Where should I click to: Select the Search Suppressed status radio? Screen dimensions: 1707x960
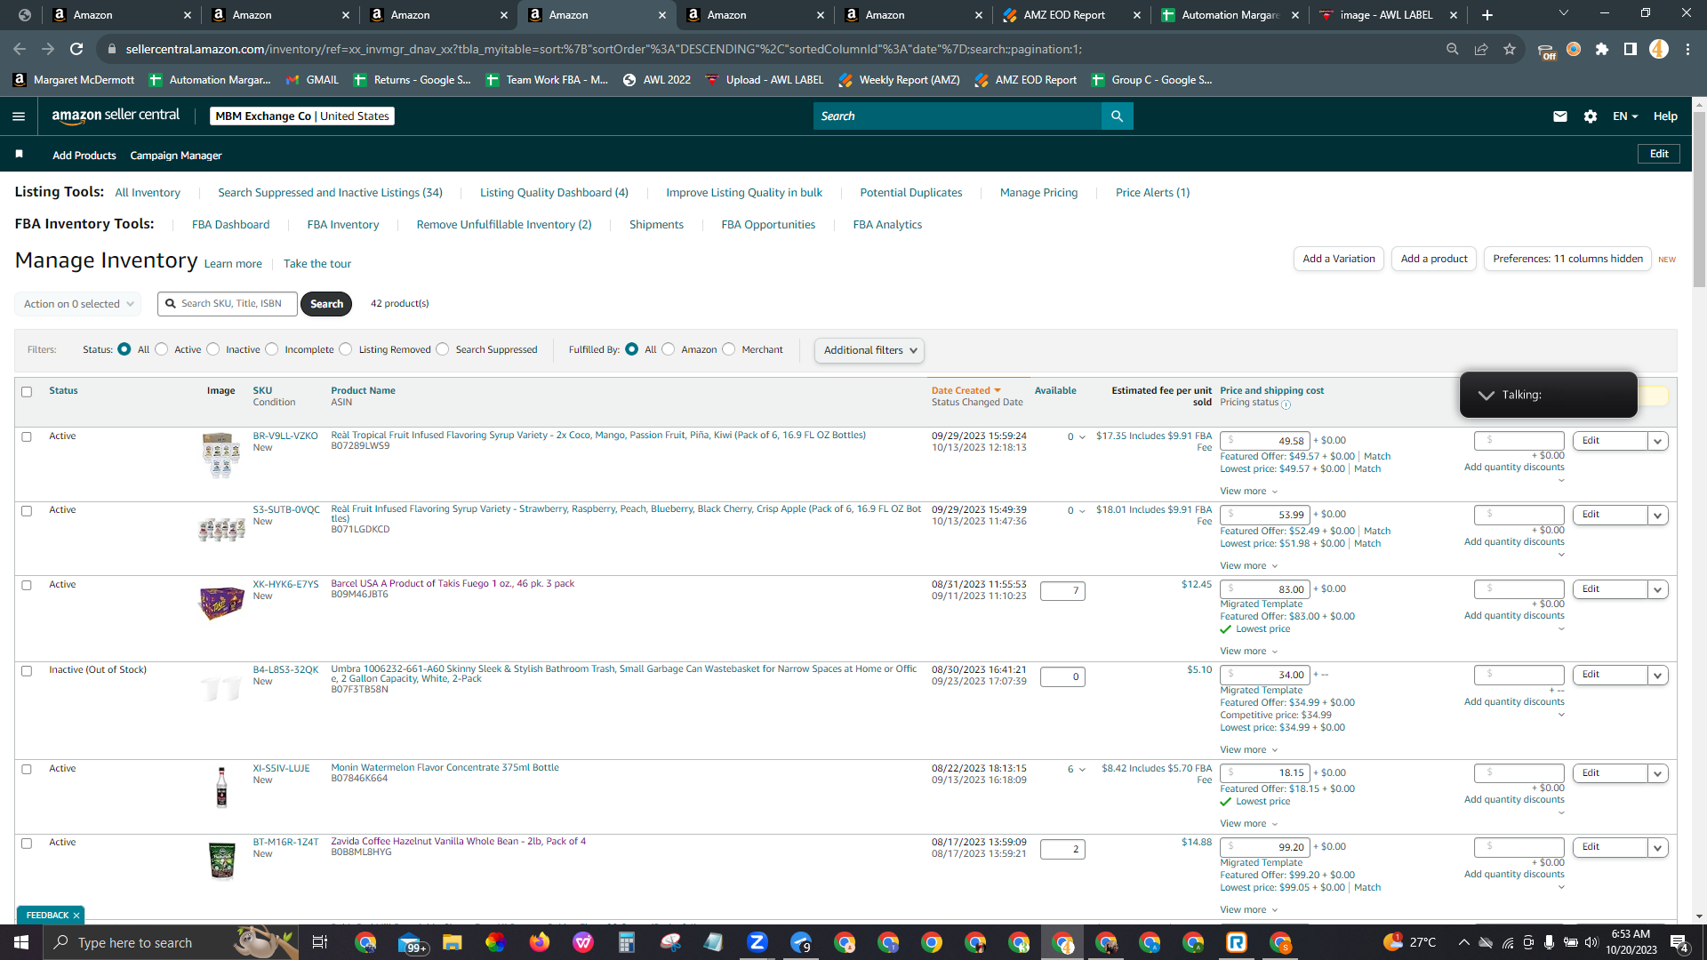[443, 349]
